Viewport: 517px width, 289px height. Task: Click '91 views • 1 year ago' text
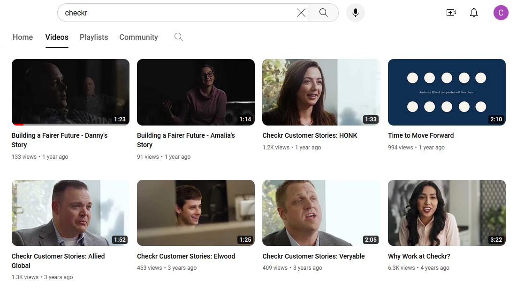click(x=164, y=157)
